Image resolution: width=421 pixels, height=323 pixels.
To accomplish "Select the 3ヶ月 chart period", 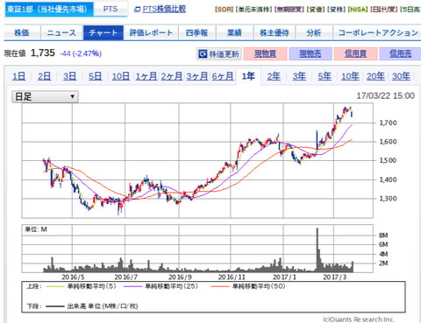I will pyautogui.click(x=197, y=76).
